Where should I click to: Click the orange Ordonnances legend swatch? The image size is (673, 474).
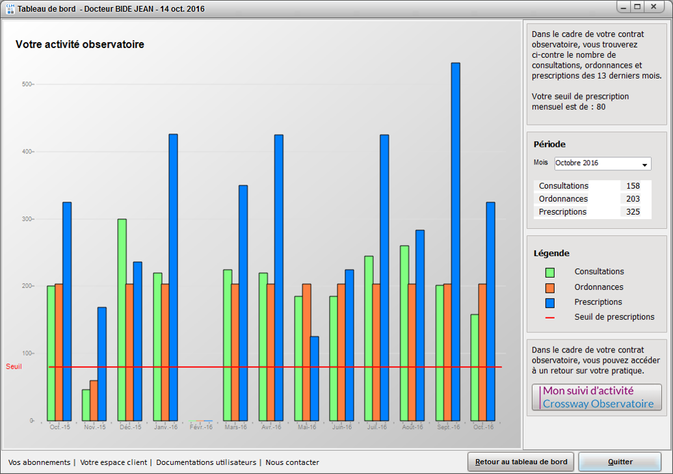click(549, 287)
